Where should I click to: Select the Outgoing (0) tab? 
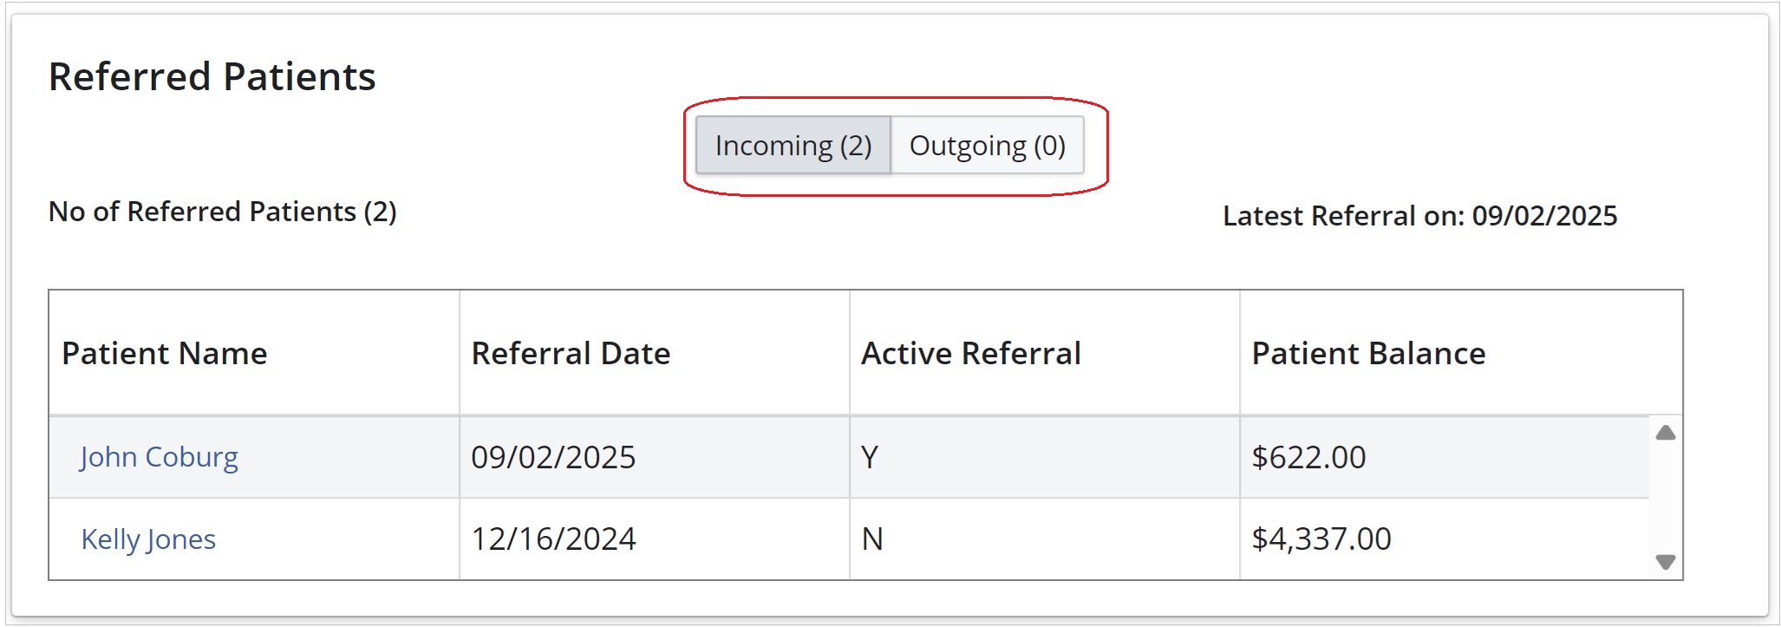point(987,146)
